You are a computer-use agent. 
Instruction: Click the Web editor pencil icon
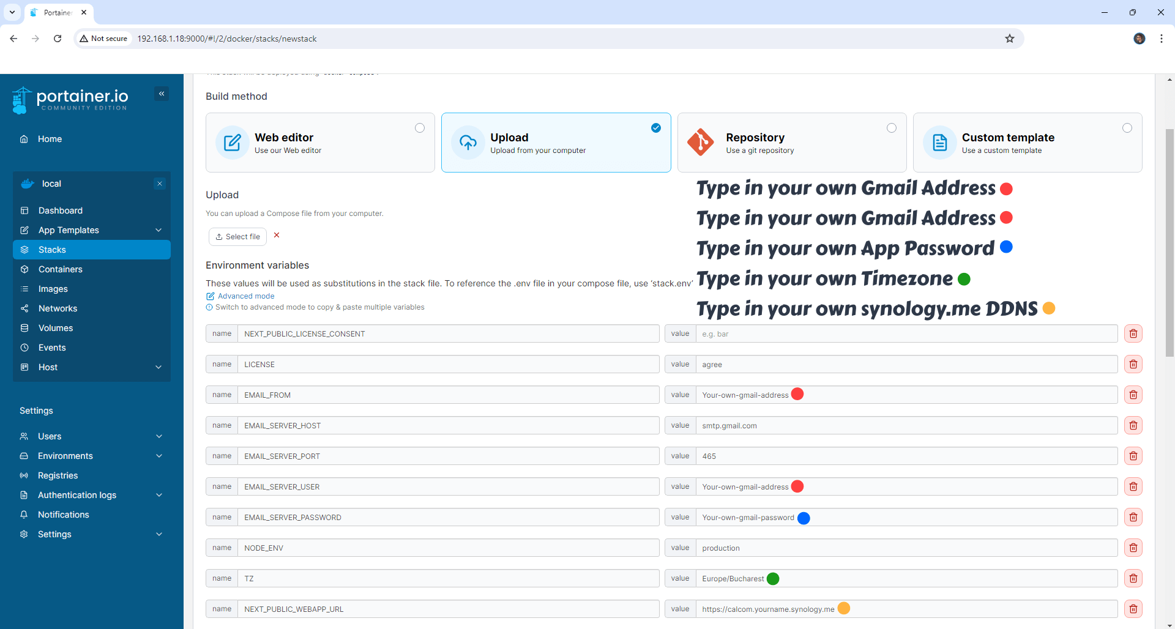(233, 143)
